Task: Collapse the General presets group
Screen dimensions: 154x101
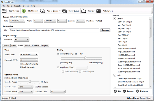Action: tap(115, 19)
